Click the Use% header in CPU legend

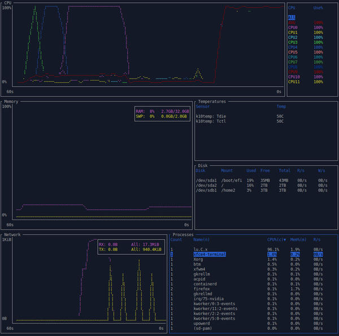(x=318, y=8)
